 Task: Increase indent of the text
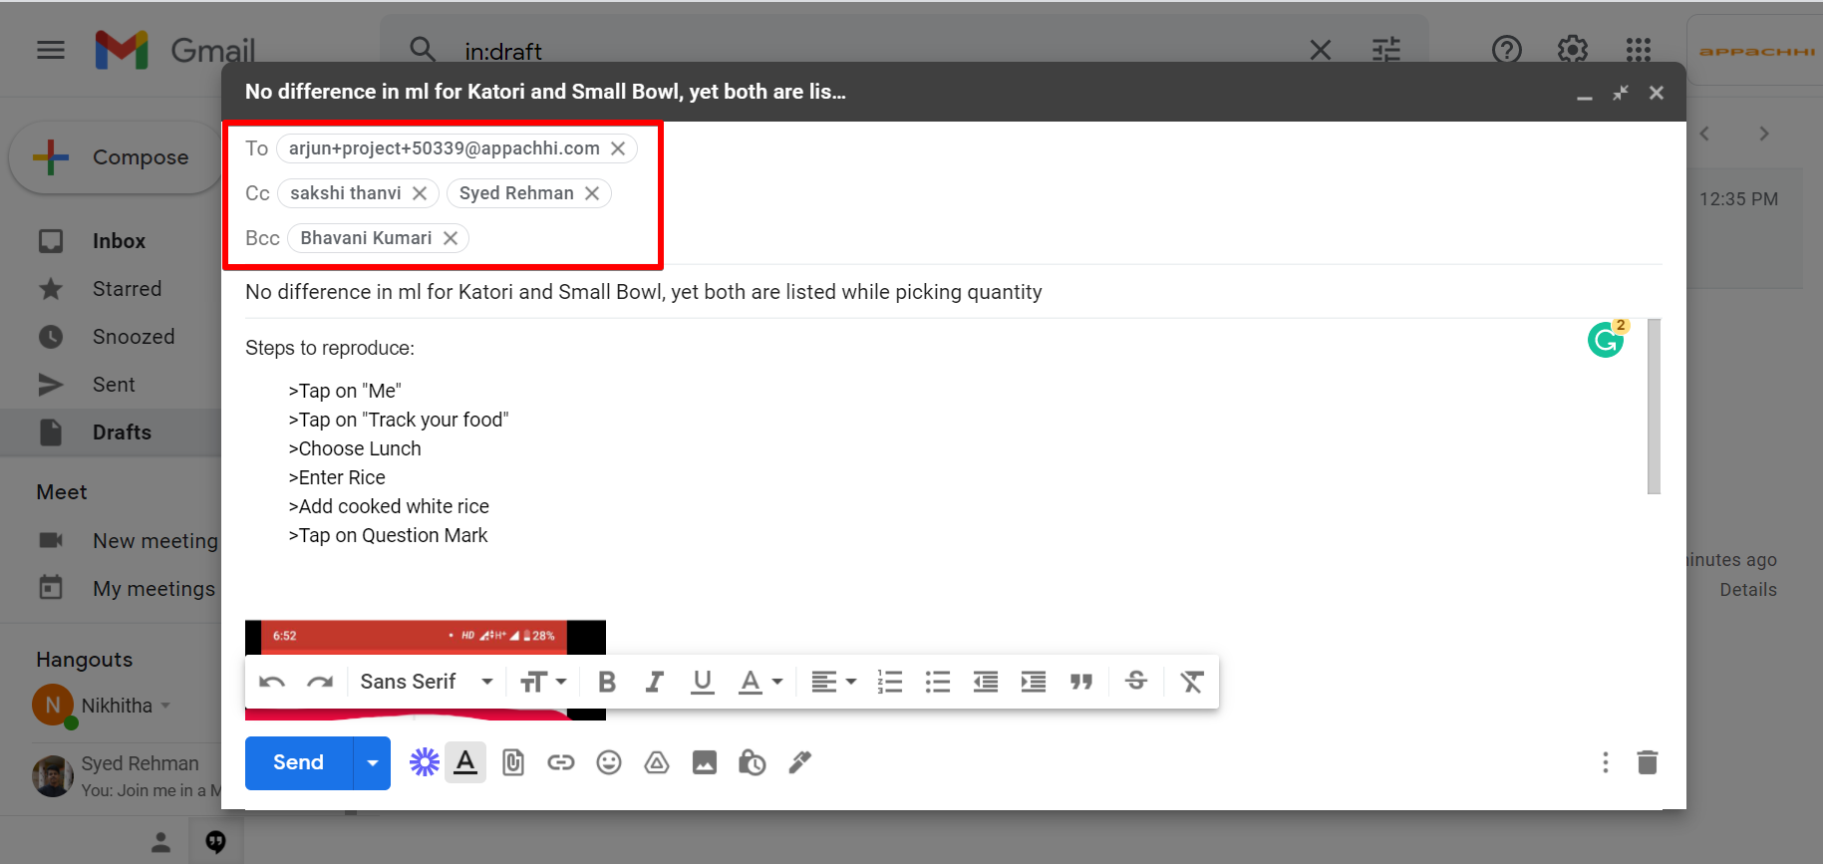click(1034, 682)
